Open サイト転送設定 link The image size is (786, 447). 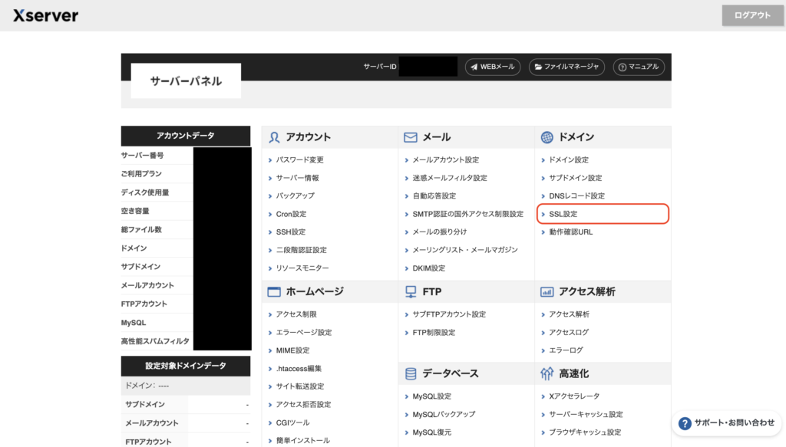[x=300, y=386]
